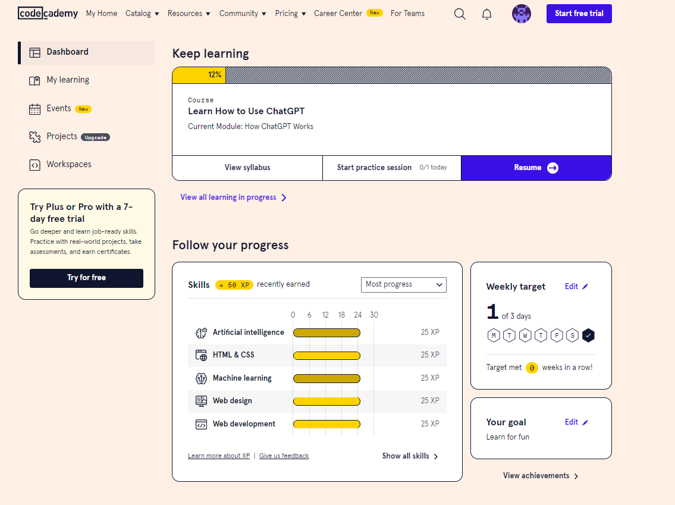This screenshot has height=505, width=675.
Task: Click the View achievements link
Action: [x=536, y=476]
